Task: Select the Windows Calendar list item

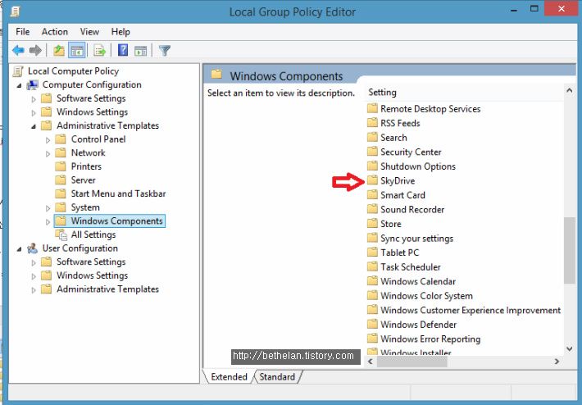Action: [418, 281]
